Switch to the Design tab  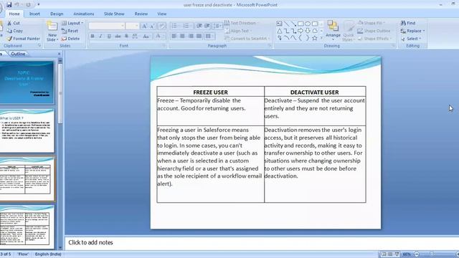[x=57, y=14]
